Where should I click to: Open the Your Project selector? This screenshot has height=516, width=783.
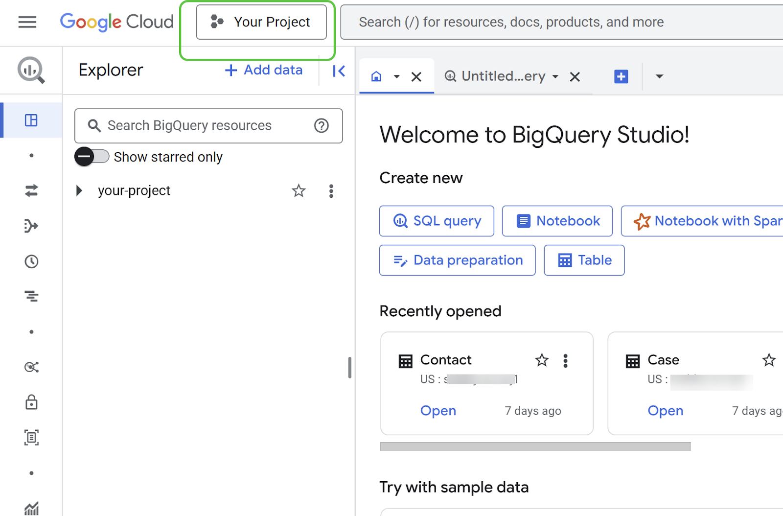tap(261, 22)
